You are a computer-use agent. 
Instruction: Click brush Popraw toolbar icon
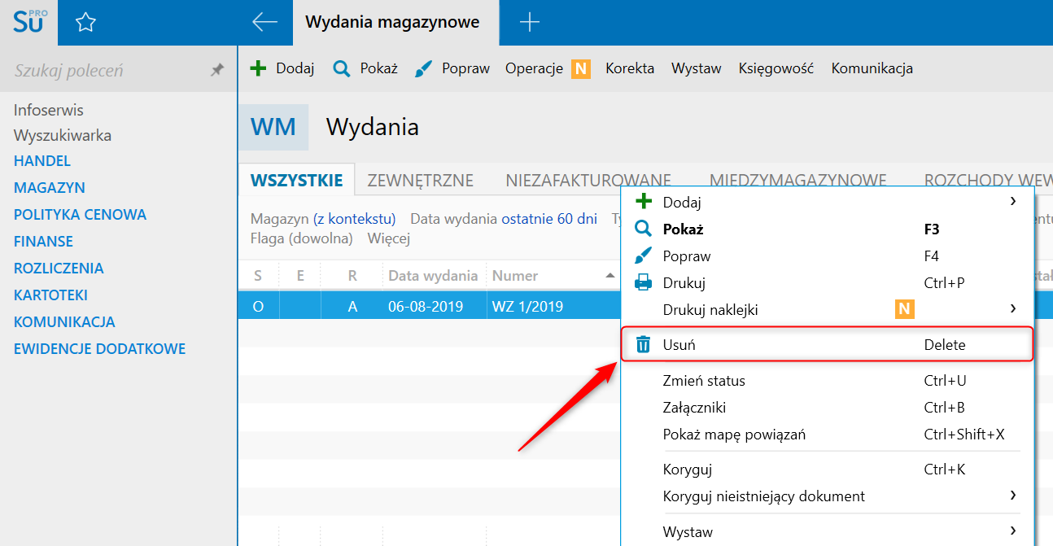424,68
